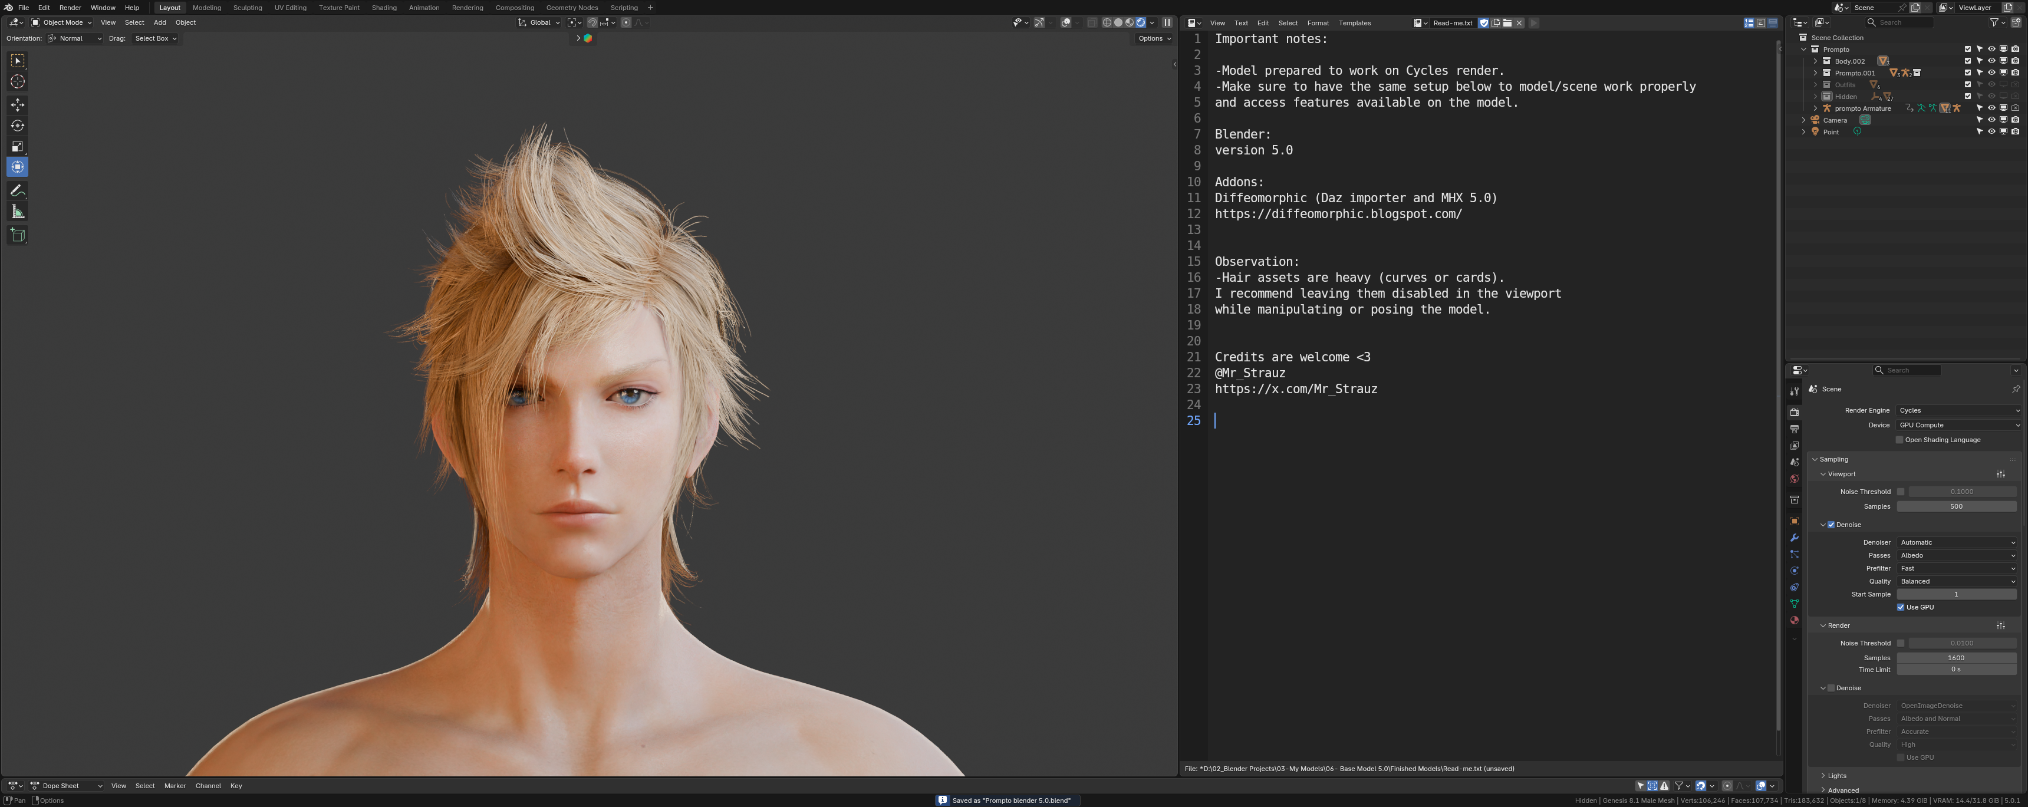Click the Read-me.txt text name field
The height and width of the screenshot is (807, 2028).
click(x=1453, y=23)
